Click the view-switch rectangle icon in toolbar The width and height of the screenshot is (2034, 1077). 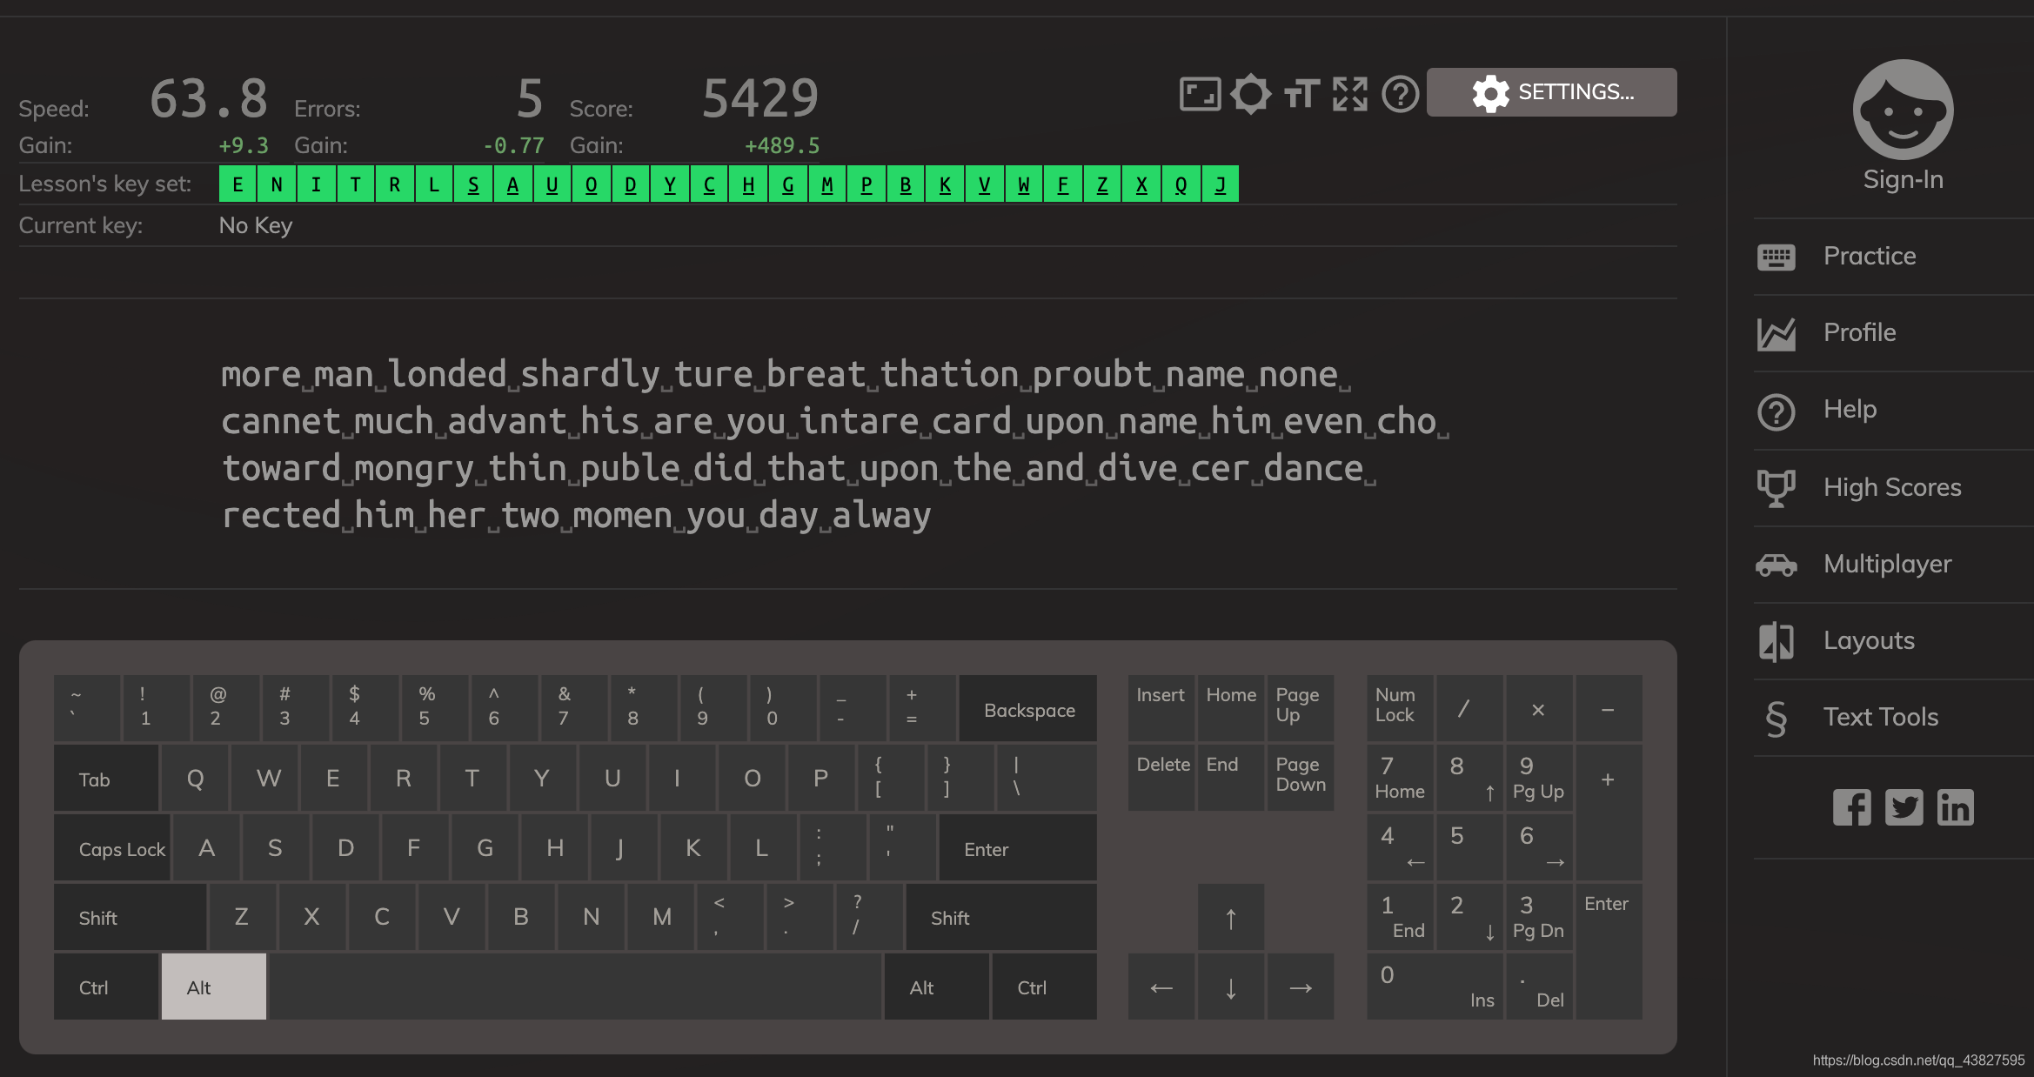tap(1200, 94)
